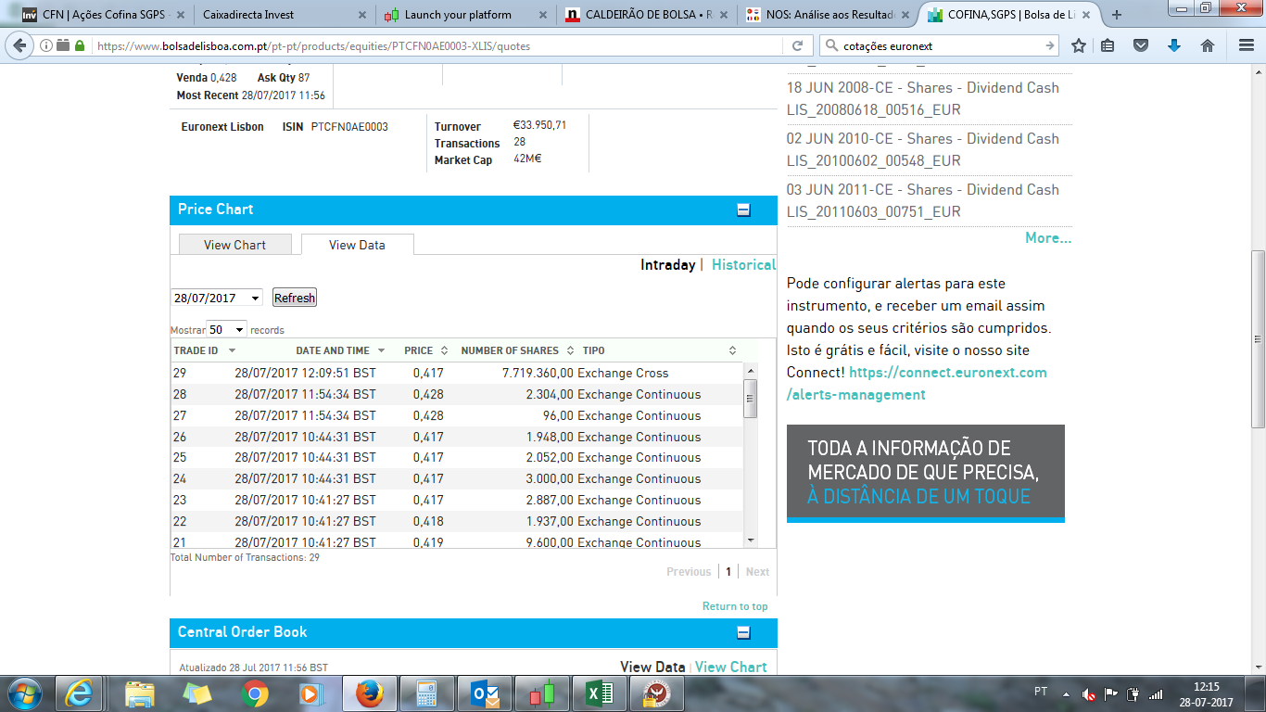The image size is (1266, 712).
Task: Open the site information icon in address bar
Action: pos(45,45)
